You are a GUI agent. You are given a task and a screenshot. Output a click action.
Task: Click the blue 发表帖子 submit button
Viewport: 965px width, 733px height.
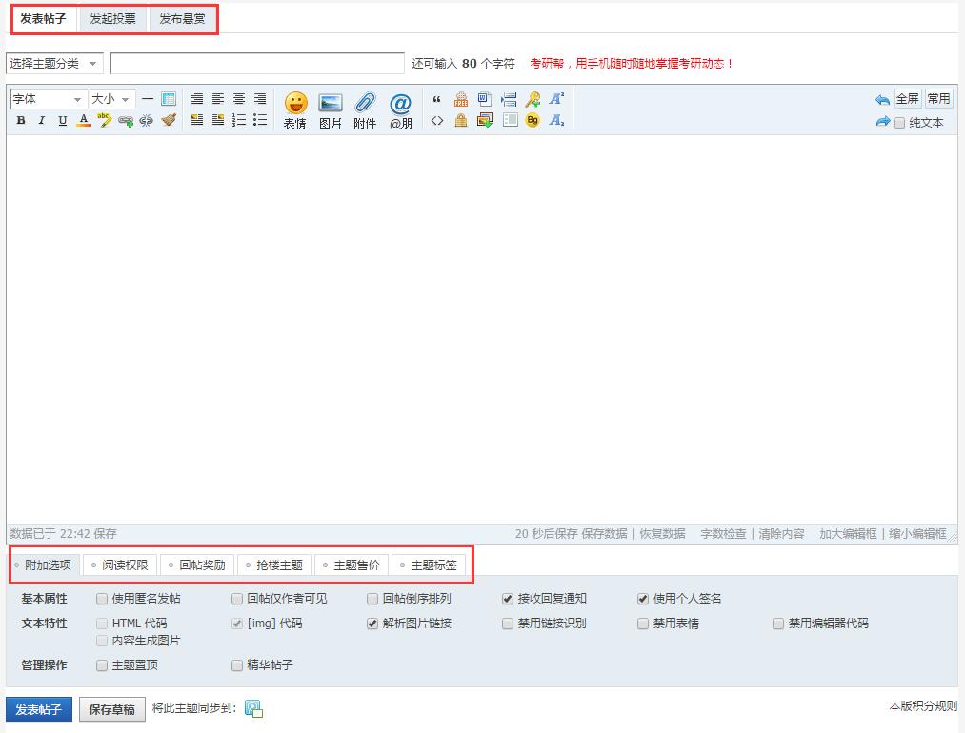pos(39,710)
